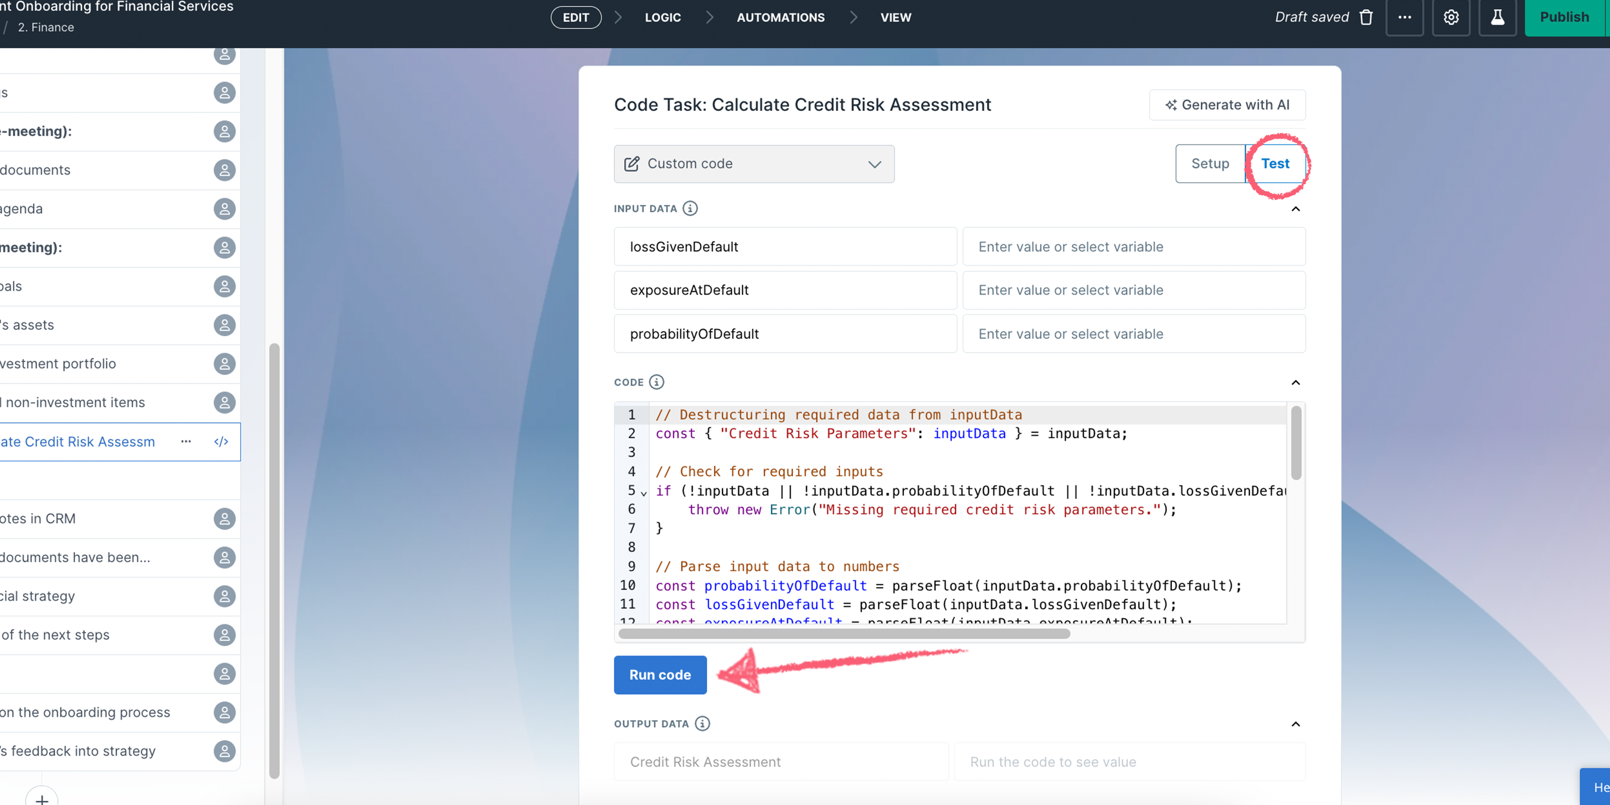Click the probabilityOfDefault name field
The image size is (1610, 805).
(x=785, y=334)
